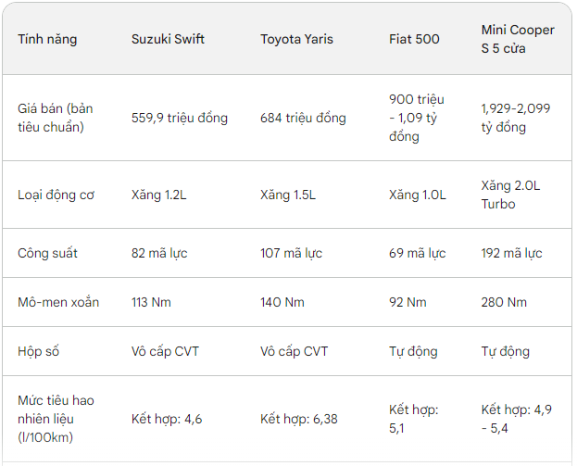Click the Fiat 500 header cell
Viewport: 577px width, 466px height.
click(414, 39)
